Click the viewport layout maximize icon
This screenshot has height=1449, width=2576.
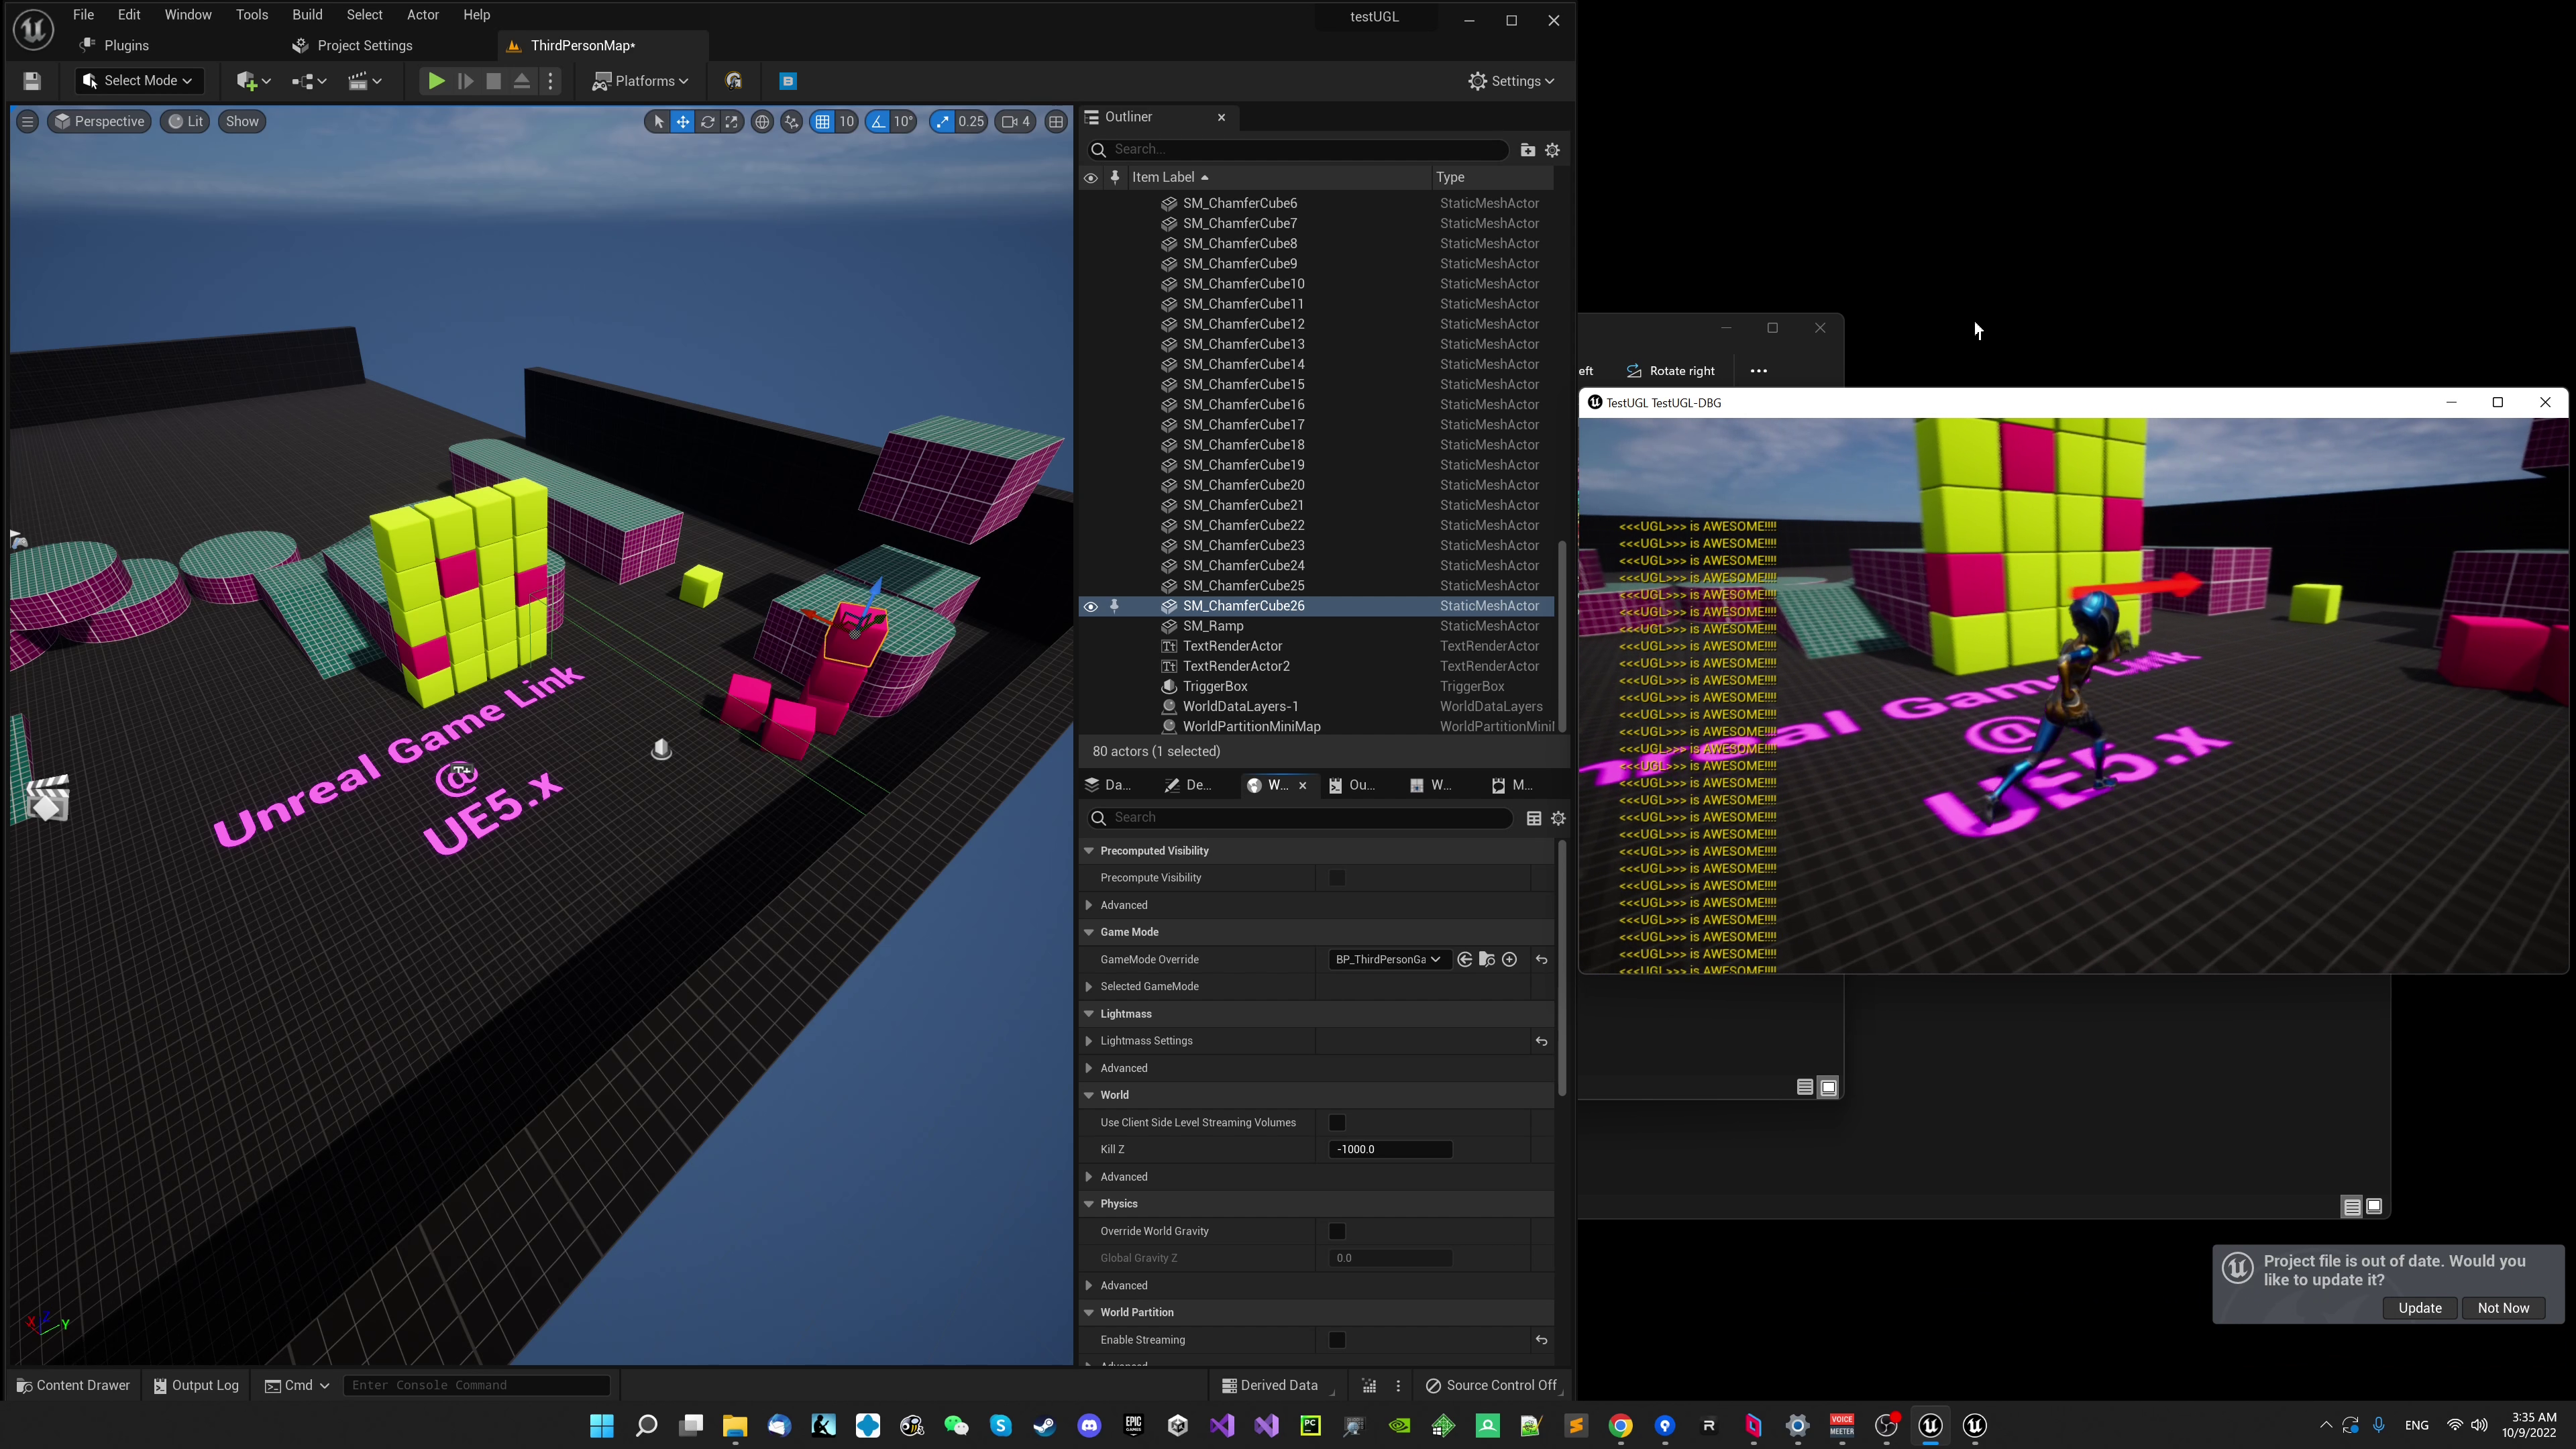coord(1056,122)
